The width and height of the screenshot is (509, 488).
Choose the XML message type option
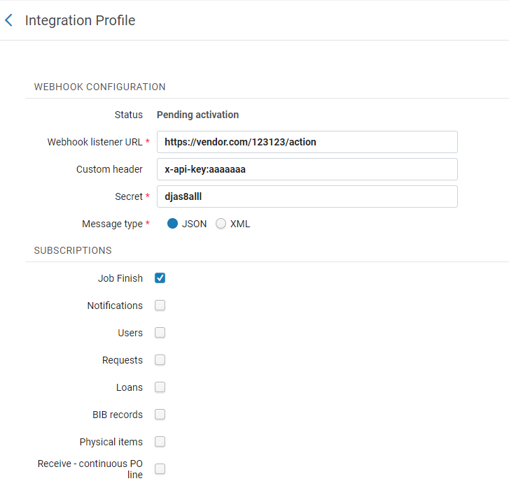tap(221, 224)
